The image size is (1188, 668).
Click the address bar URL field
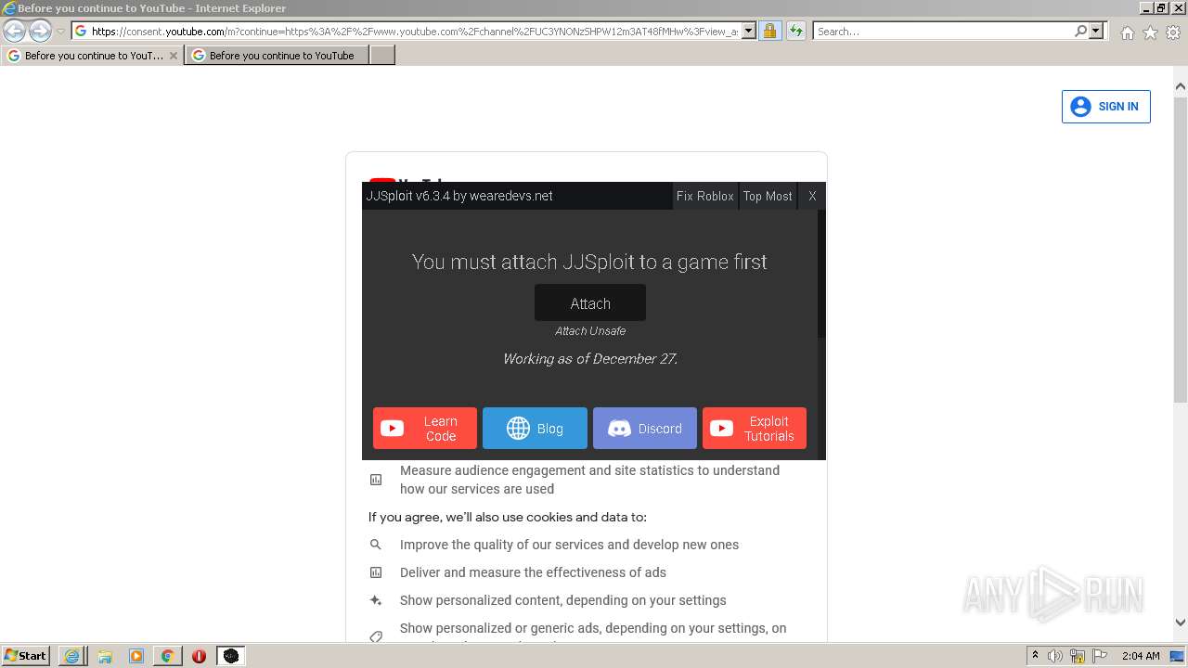click(414, 31)
